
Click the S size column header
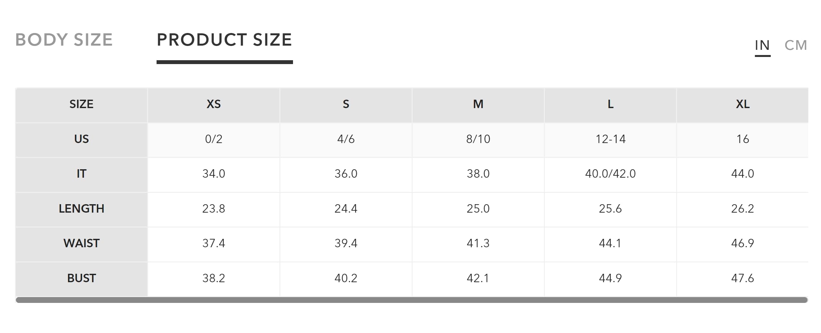tap(346, 104)
